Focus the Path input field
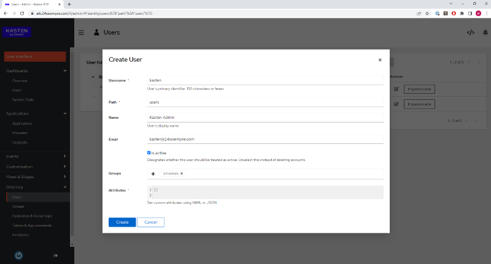The height and width of the screenshot is (264, 491). tap(265, 102)
